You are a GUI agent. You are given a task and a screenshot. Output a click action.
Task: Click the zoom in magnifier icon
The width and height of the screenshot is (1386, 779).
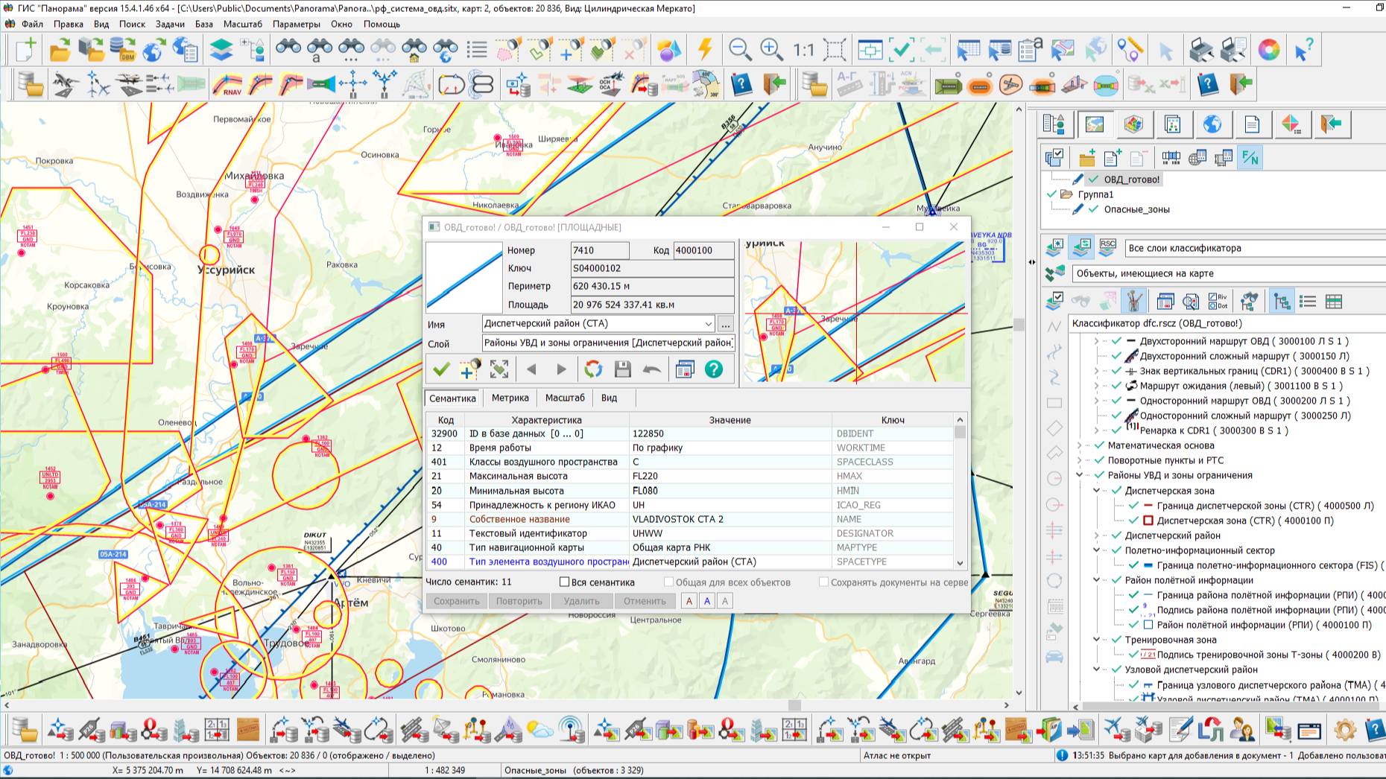(771, 50)
